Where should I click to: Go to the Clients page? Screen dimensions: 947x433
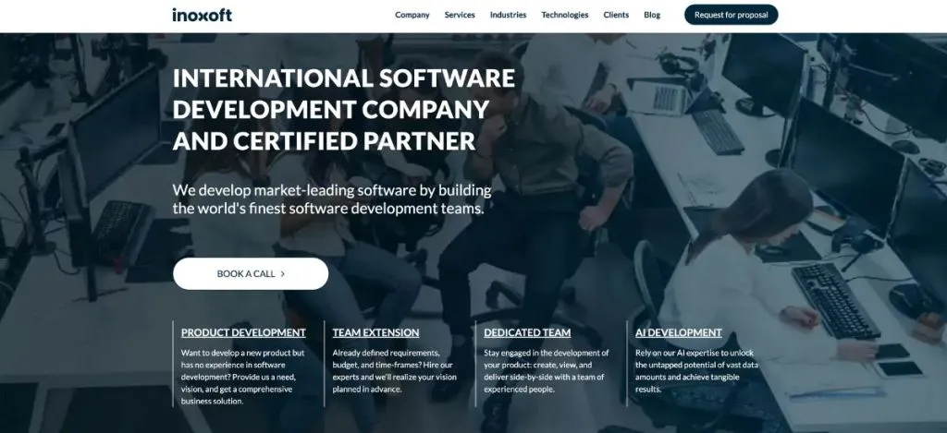coord(616,15)
